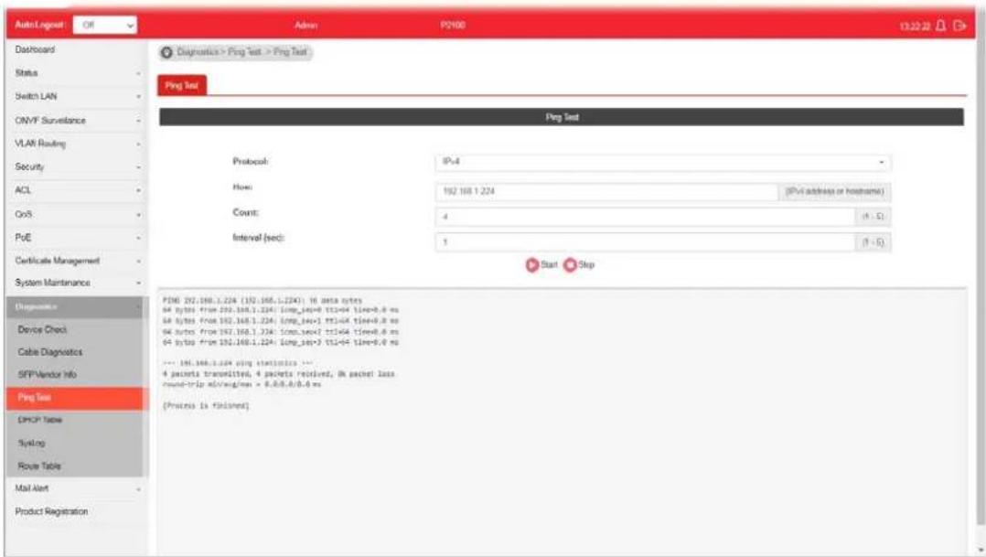
Task: Click the ping statistics packet loss line
Action: point(279,374)
